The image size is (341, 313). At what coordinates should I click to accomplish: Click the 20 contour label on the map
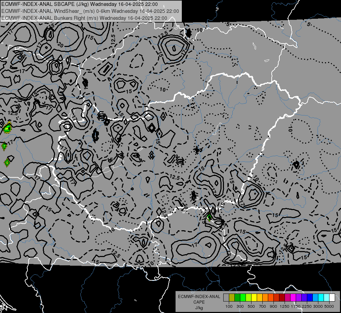61,45
